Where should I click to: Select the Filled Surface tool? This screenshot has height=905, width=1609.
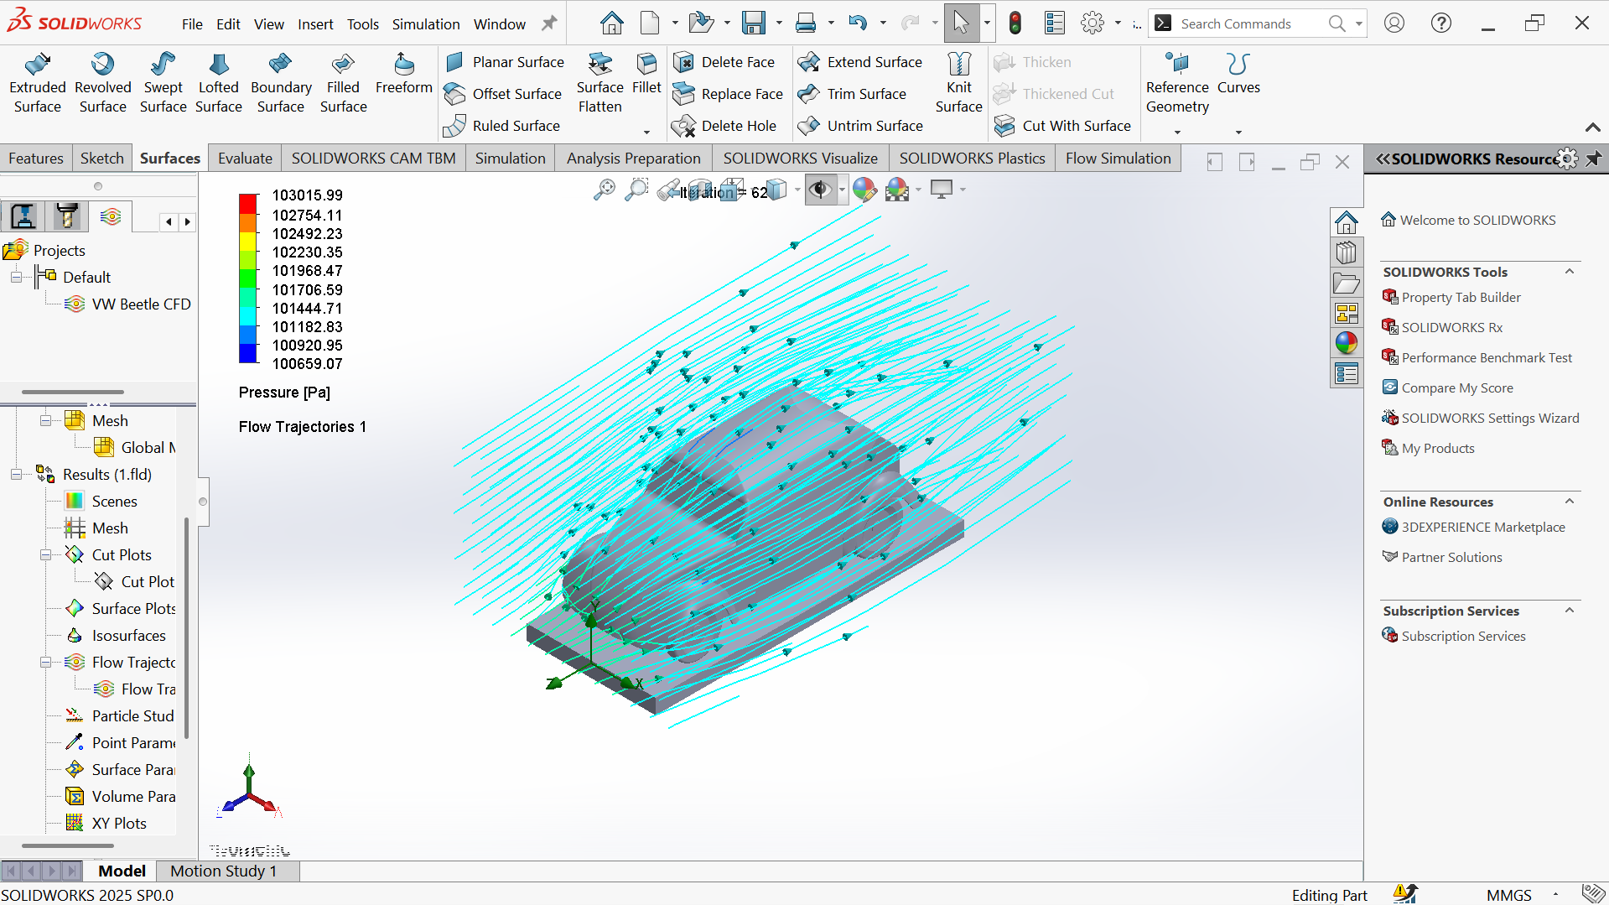[343, 82]
